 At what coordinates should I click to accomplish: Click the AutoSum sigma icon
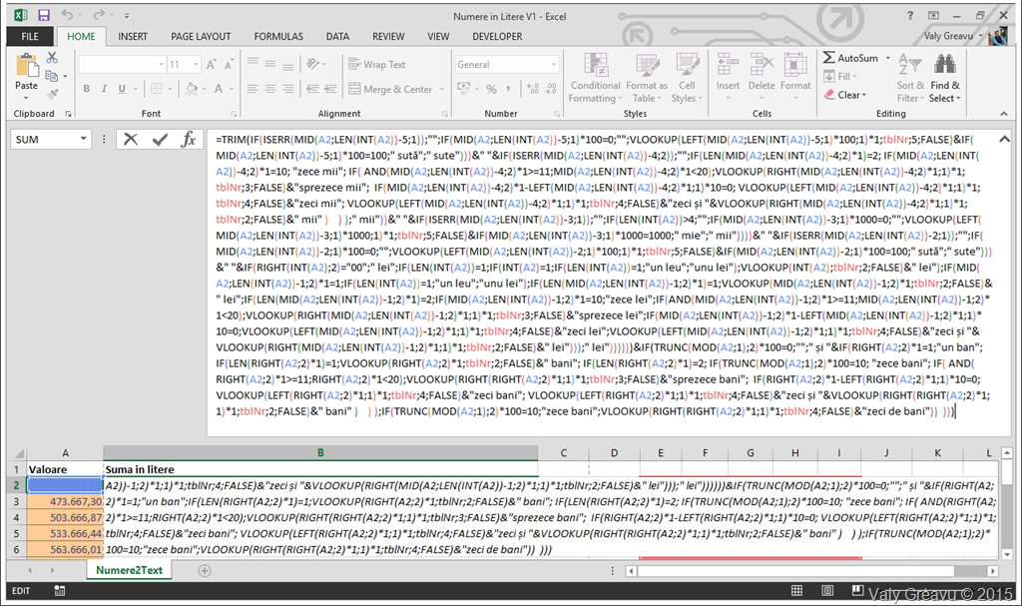coord(829,58)
